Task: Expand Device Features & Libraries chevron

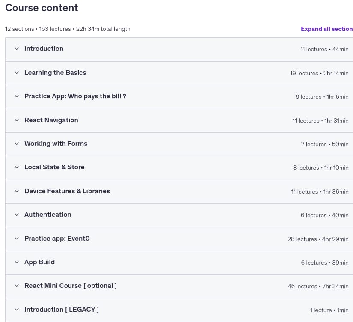Action: [x=17, y=191]
